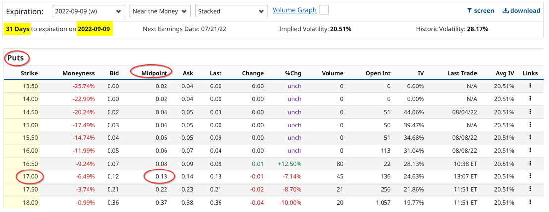Expand the Near the Money dropdown
This screenshot has height=212, width=549.
[160, 11]
